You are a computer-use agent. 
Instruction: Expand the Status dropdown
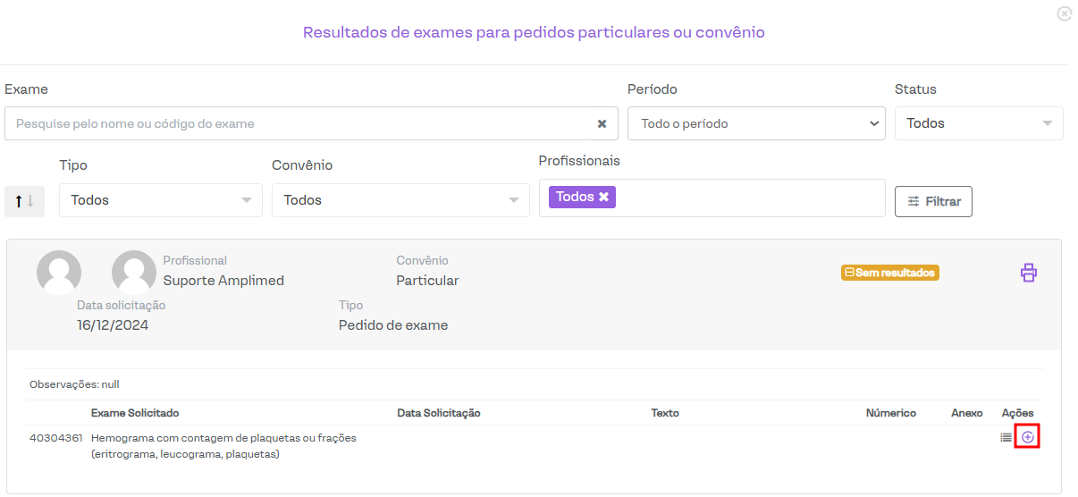point(979,124)
